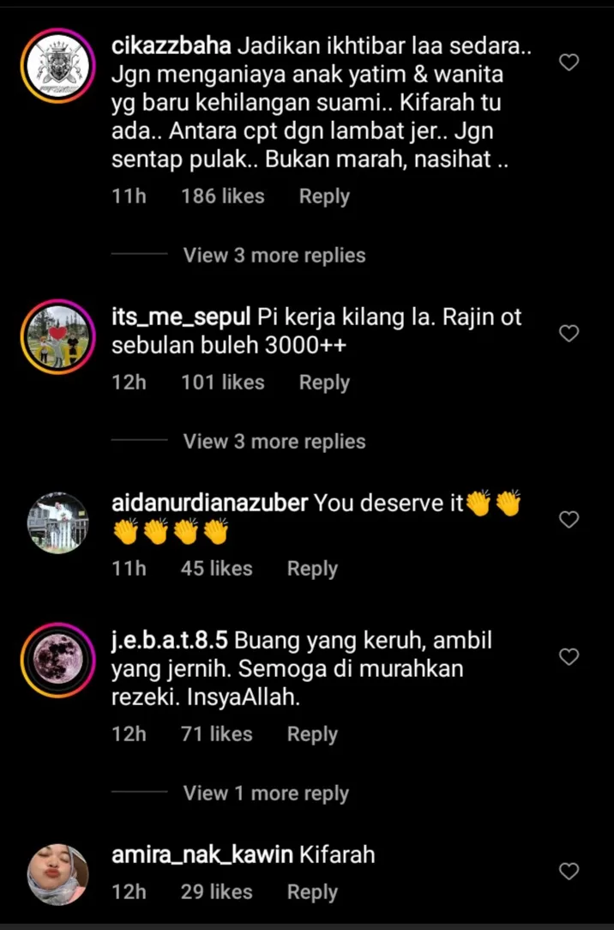Open j.e.b.a.t.8.5's moon avatar

pos(58,660)
